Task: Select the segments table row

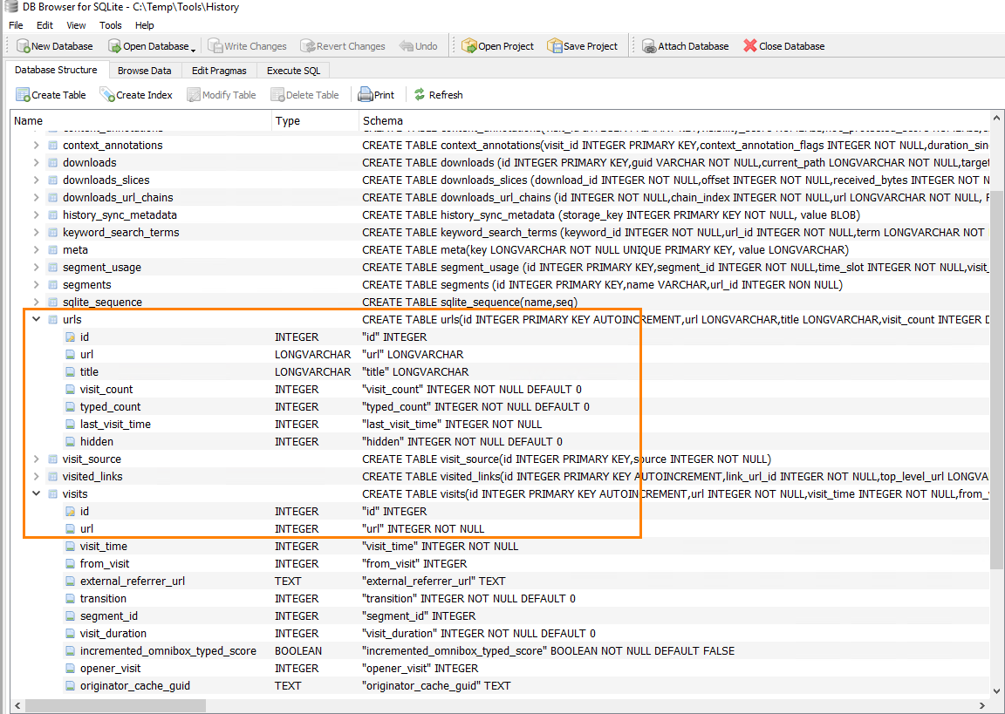Action: click(500, 285)
